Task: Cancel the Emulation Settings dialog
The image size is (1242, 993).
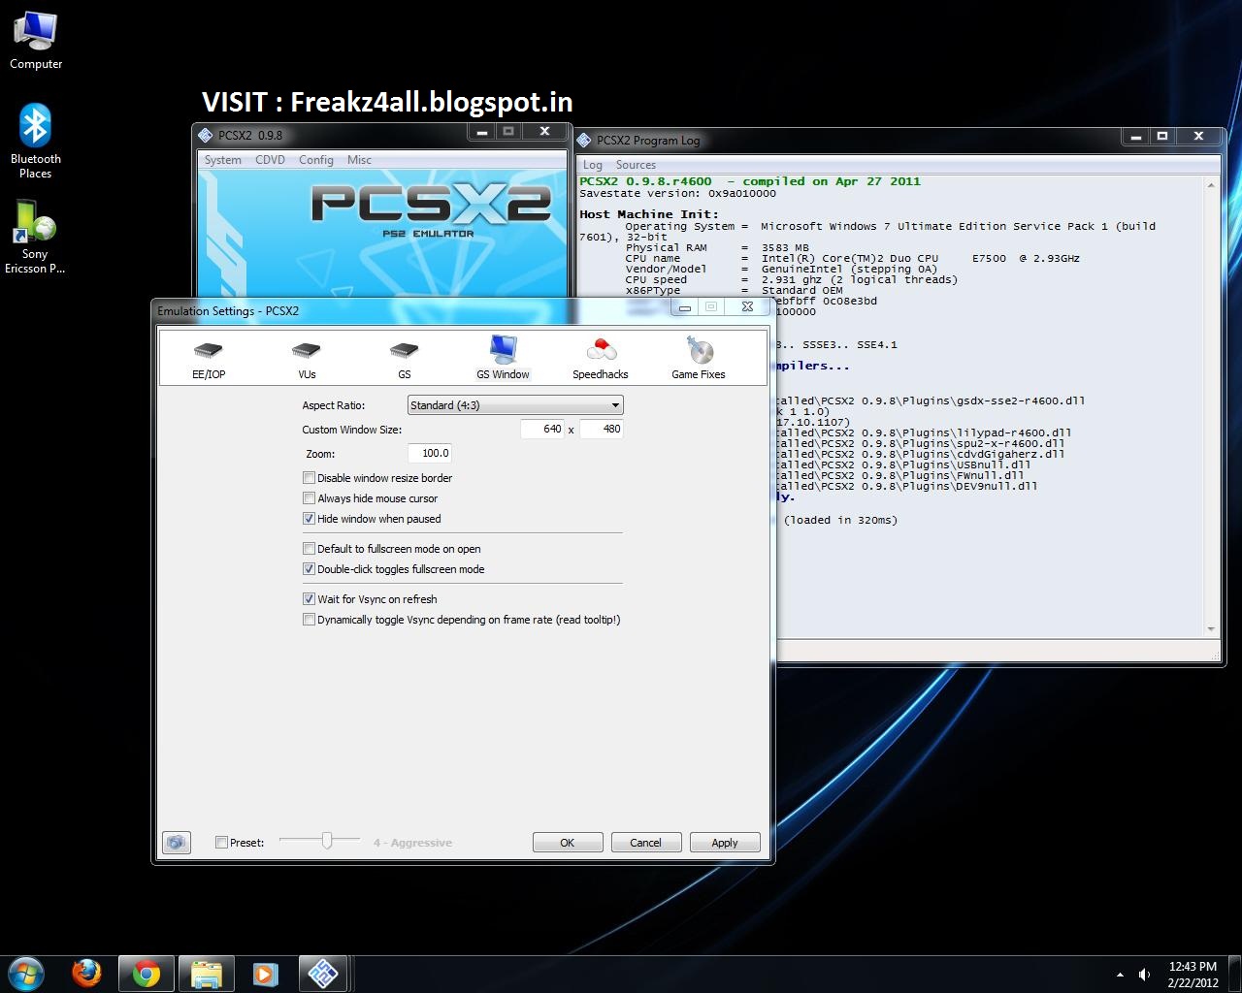Action: click(x=645, y=842)
